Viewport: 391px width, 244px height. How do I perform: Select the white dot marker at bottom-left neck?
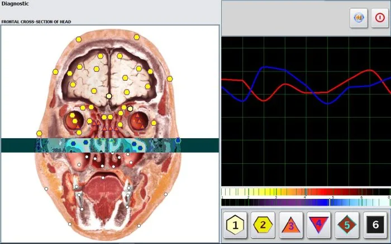(70, 224)
